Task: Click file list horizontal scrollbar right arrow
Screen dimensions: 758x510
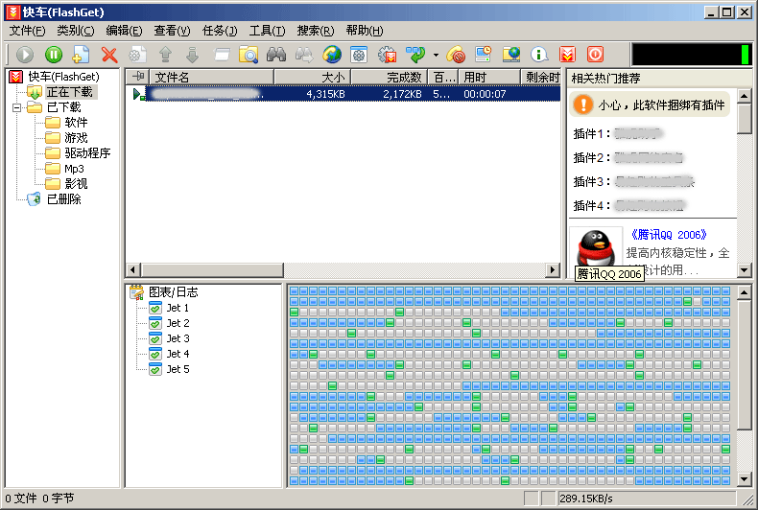Action: 553,270
